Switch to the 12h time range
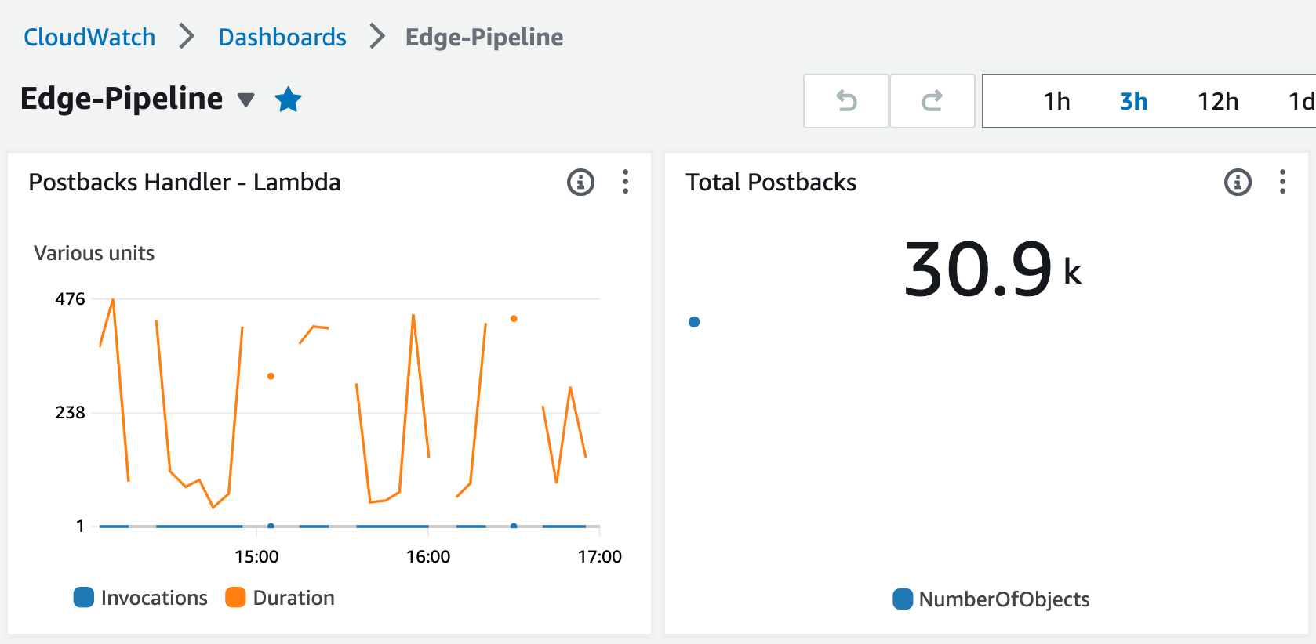1316x644 pixels. (1217, 102)
